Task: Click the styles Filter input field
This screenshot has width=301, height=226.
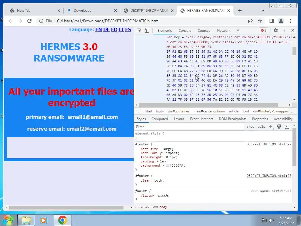Action: point(189,127)
